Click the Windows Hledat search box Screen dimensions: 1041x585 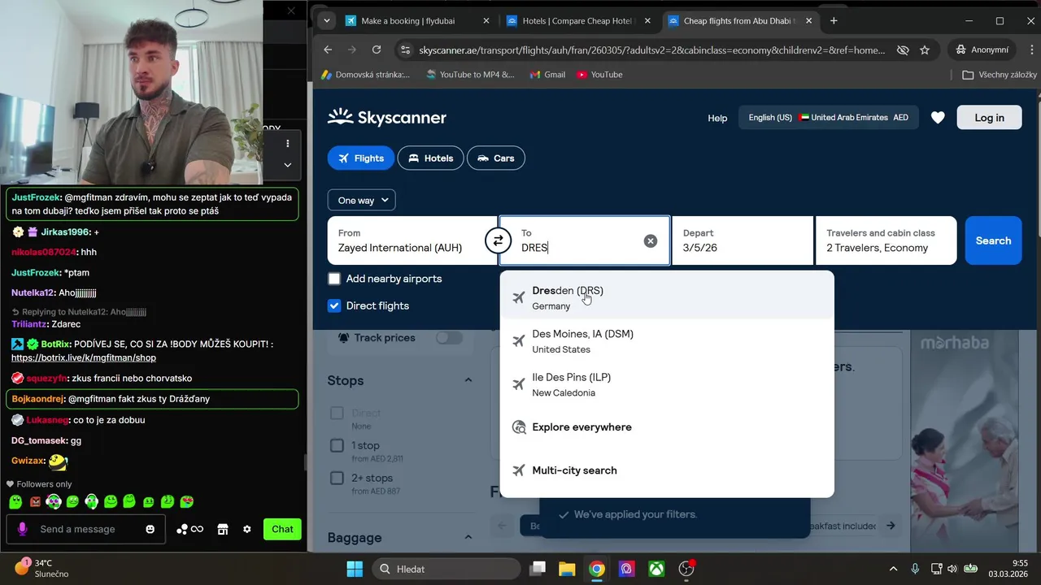coord(446,569)
